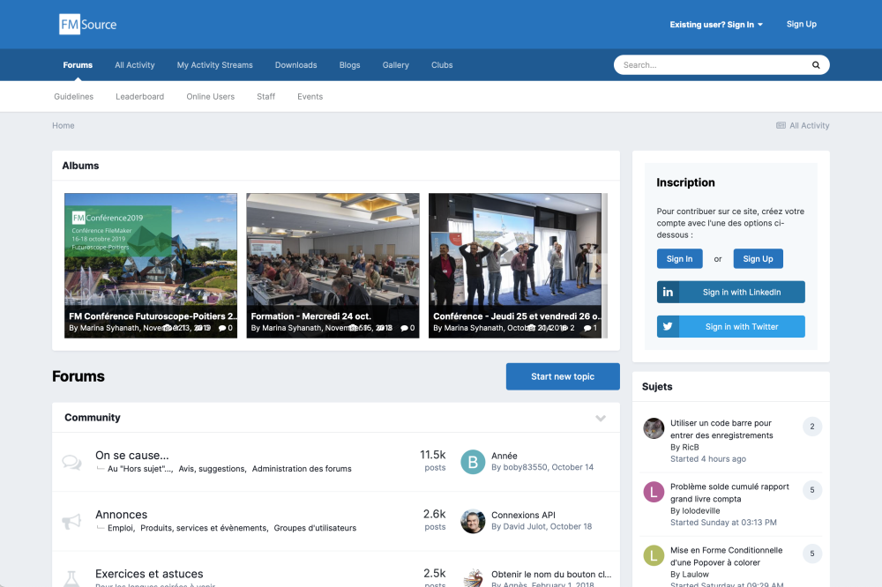
Task: Switch to the Downloads tab
Action: tap(295, 65)
